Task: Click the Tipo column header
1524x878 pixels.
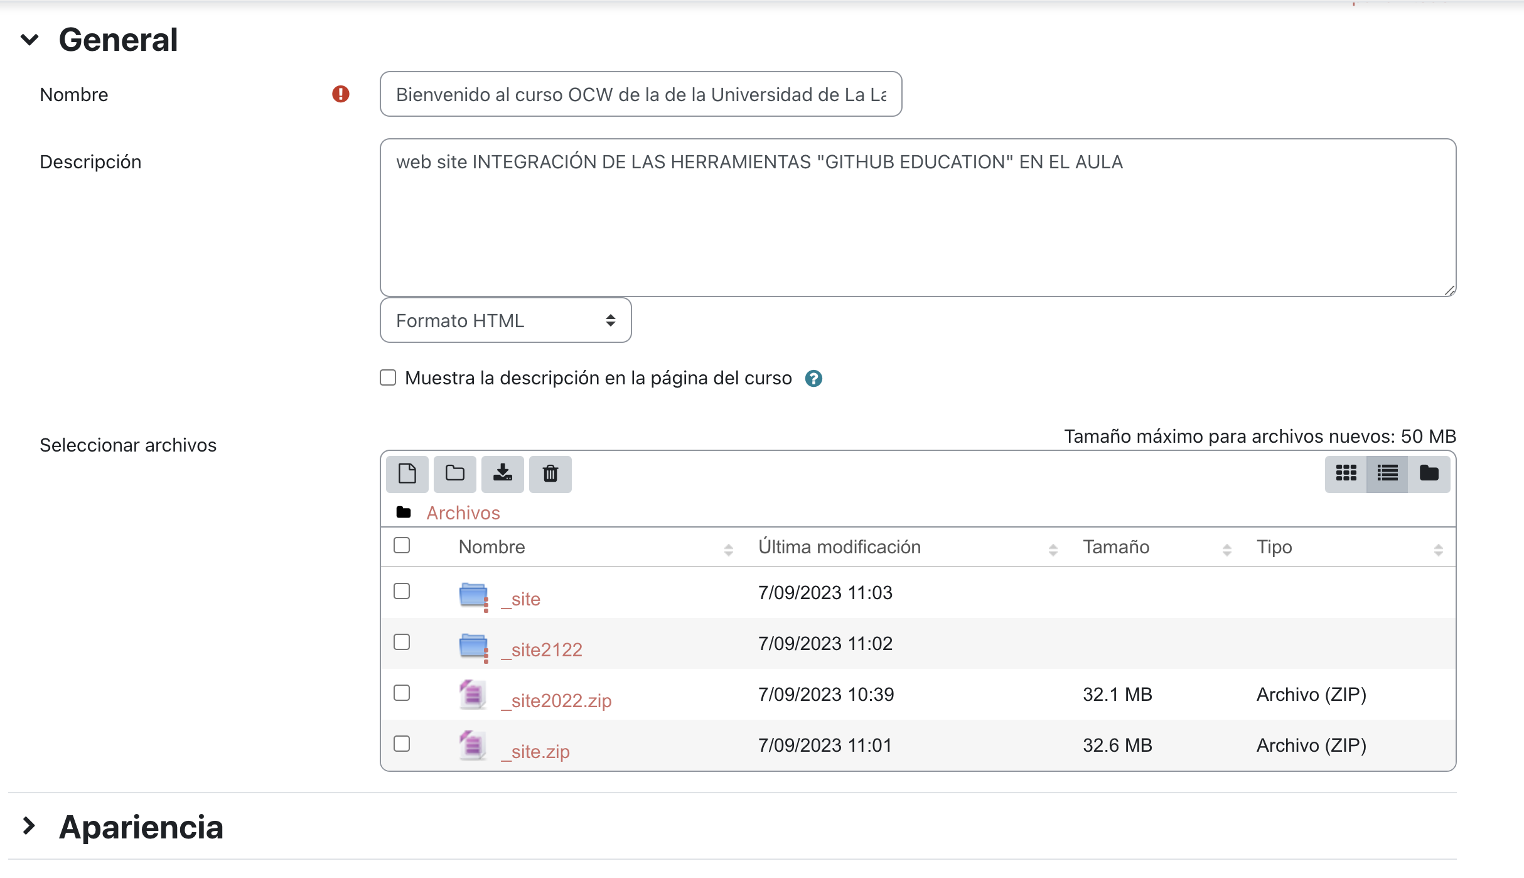Action: (x=1274, y=547)
